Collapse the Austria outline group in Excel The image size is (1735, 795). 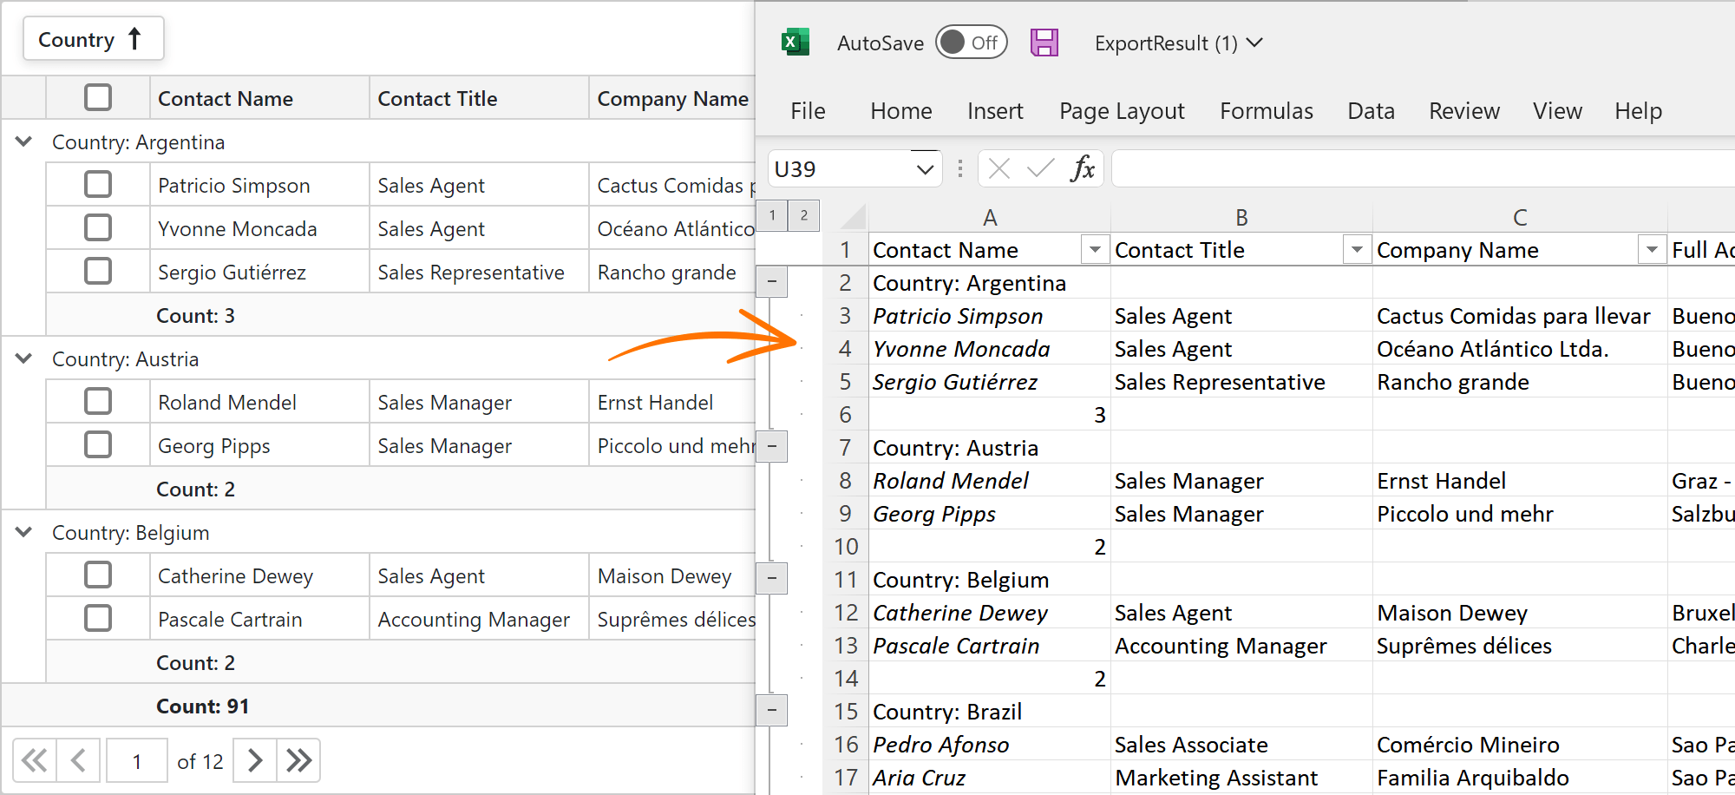(771, 447)
